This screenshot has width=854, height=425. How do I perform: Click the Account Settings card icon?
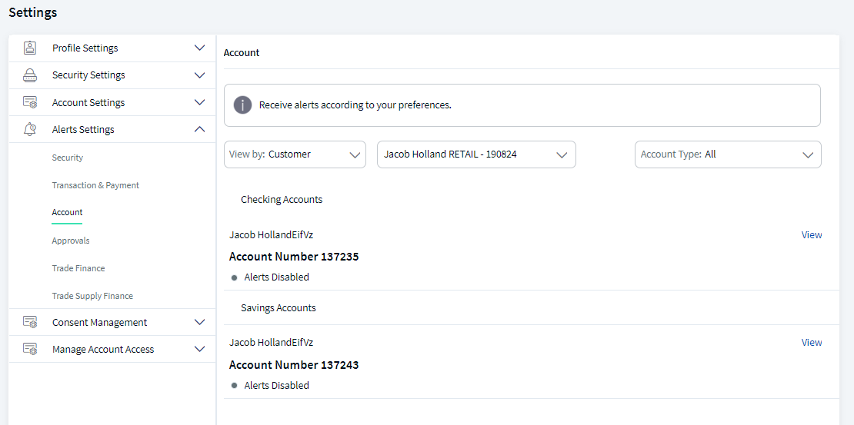tap(30, 102)
